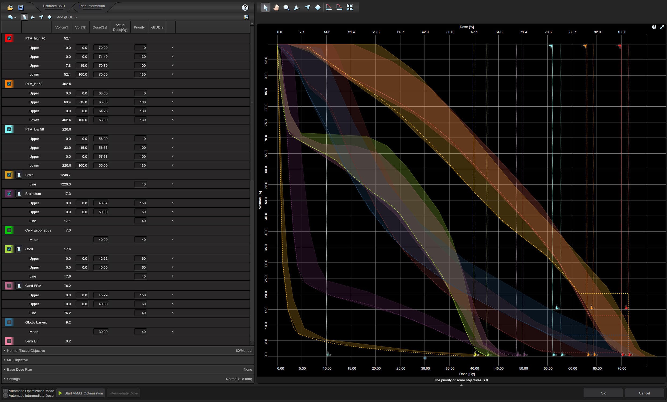Switch to the Plan Information tab
Viewport: 667px width, 402px height.
pyautogui.click(x=92, y=6)
